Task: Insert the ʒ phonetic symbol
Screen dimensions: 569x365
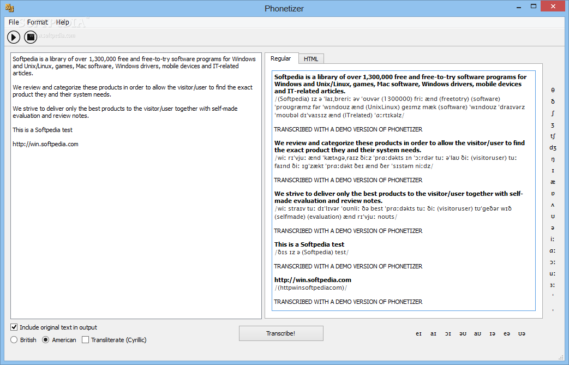Action: pos(553,125)
